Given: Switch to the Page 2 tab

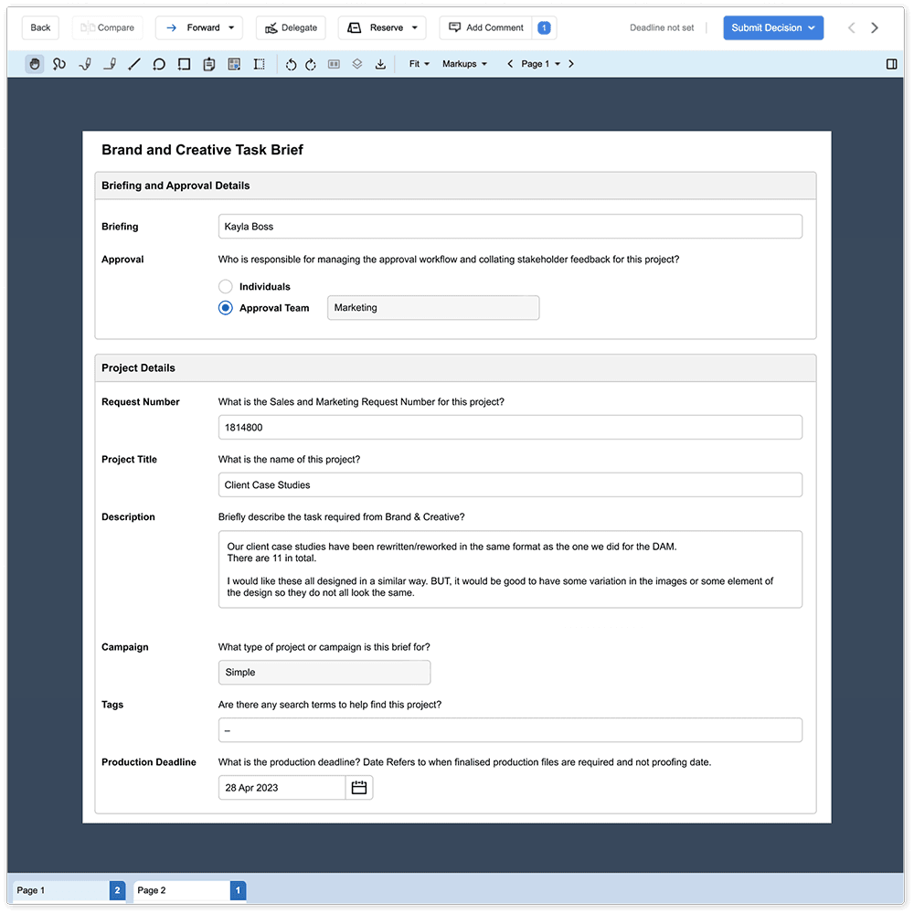Looking at the screenshot, I should tap(181, 890).
